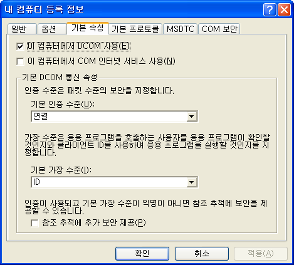Switch to the COM 보안 tab
Image resolution: width=294 pixels, height=265 pixels.
(219, 29)
